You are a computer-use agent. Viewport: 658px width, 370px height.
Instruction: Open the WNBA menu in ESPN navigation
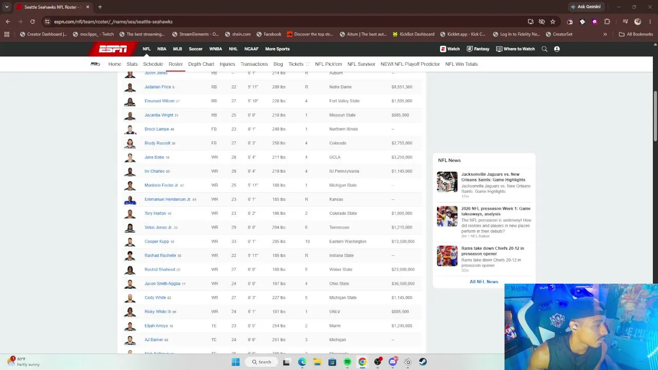click(215, 49)
